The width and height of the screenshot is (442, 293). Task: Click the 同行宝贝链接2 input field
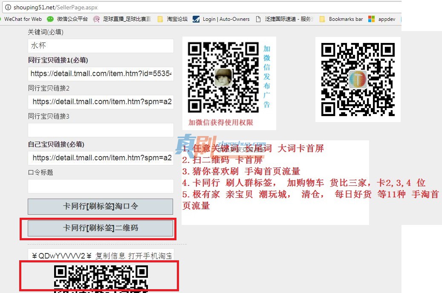pos(101,102)
